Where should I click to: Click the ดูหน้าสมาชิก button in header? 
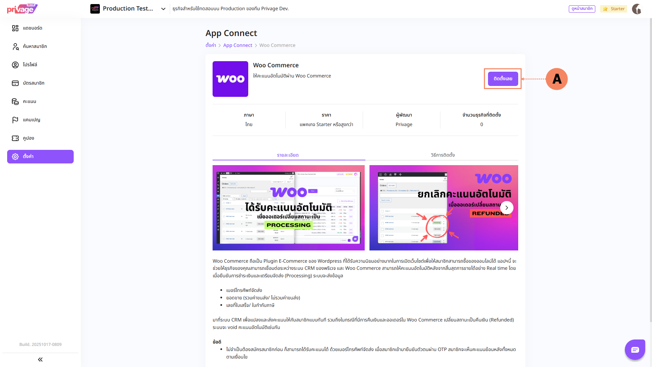pos(582,9)
